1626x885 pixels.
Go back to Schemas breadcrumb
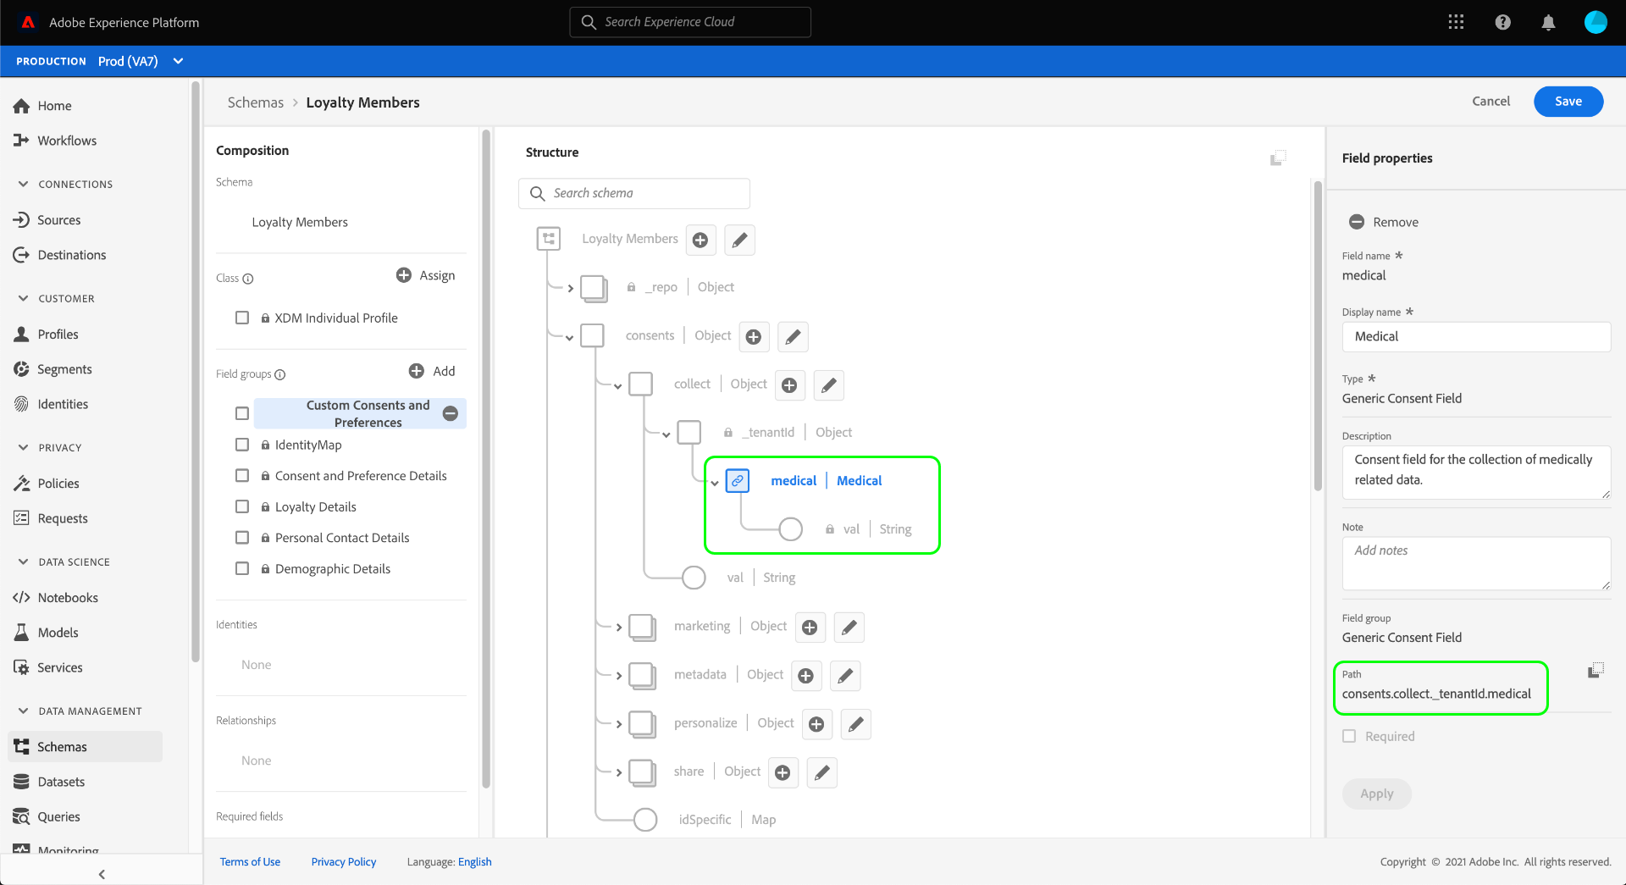click(256, 102)
